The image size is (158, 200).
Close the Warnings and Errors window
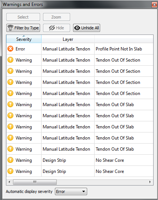pyautogui.click(x=154, y=5)
